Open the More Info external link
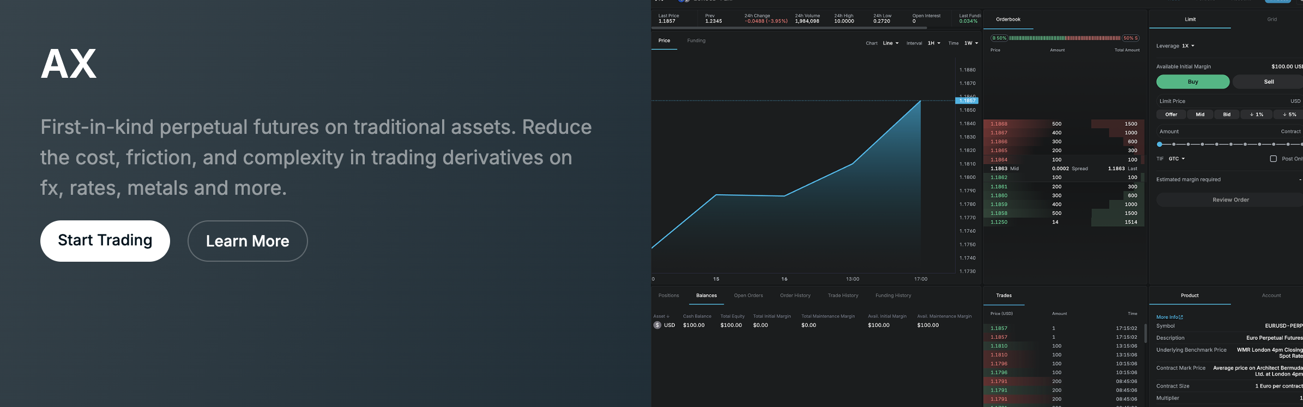This screenshot has height=407, width=1303. (x=1169, y=317)
